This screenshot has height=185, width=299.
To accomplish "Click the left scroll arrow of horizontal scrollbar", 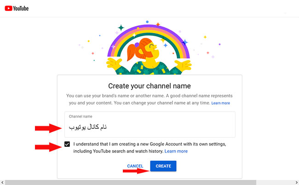I will pyautogui.click(x=2, y=182).
